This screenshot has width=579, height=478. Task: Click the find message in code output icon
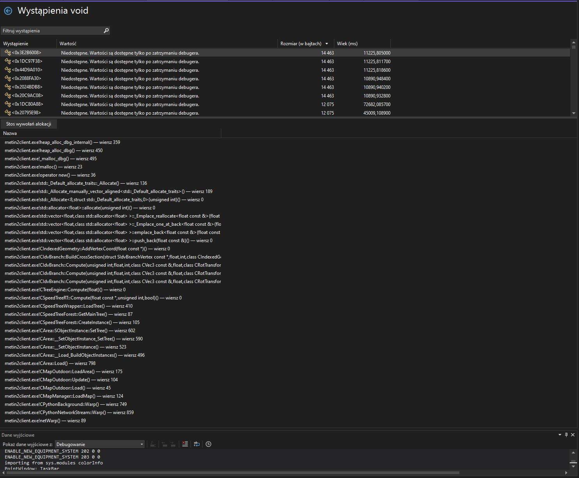click(153, 444)
